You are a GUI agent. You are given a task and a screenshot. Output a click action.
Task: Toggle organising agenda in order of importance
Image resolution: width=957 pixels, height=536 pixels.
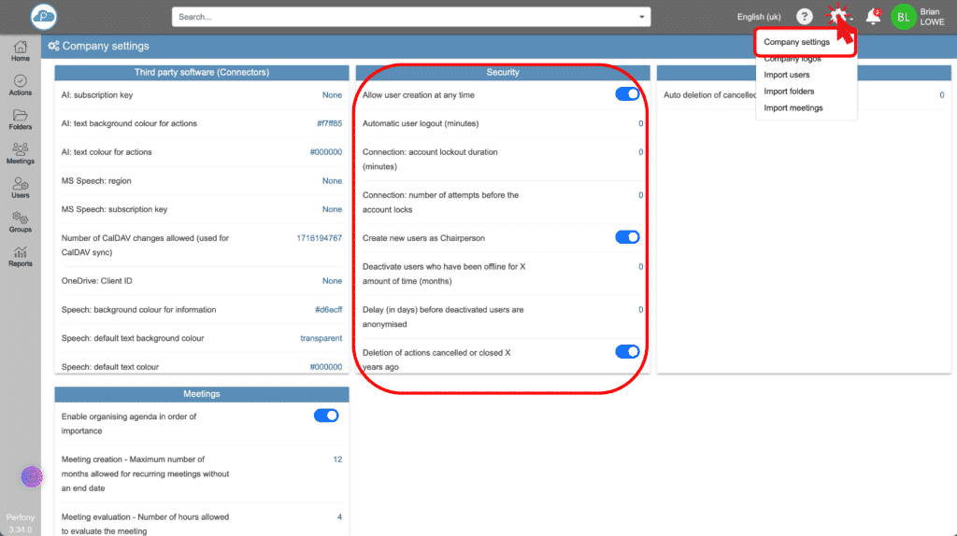click(326, 416)
